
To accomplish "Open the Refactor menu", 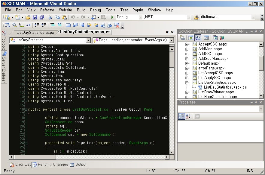I will click(47, 10).
